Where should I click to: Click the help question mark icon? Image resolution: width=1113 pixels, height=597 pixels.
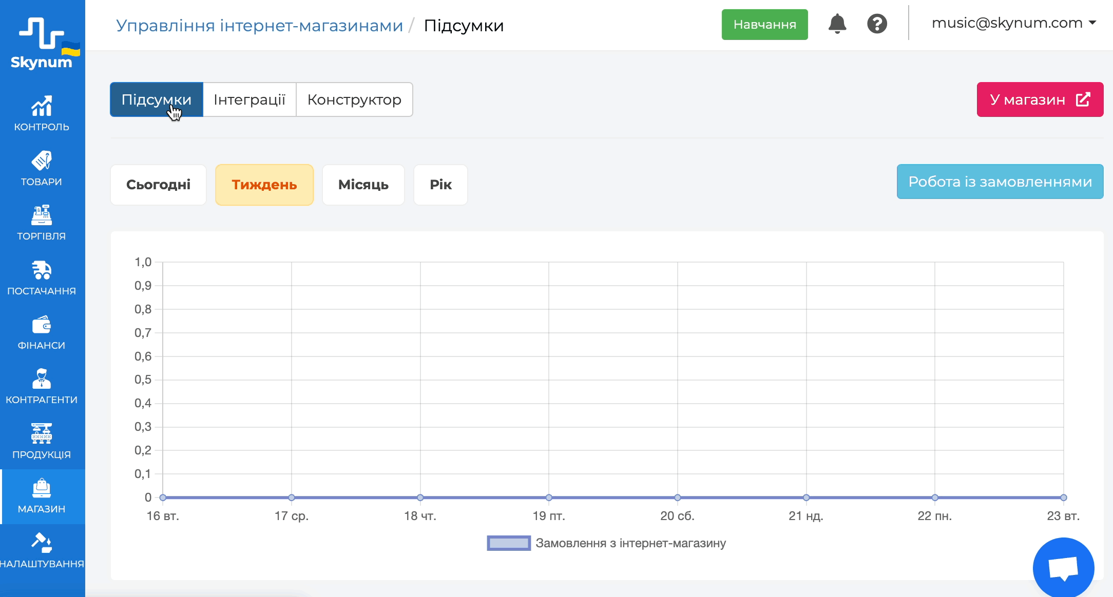pyautogui.click(x=877, y=24)
